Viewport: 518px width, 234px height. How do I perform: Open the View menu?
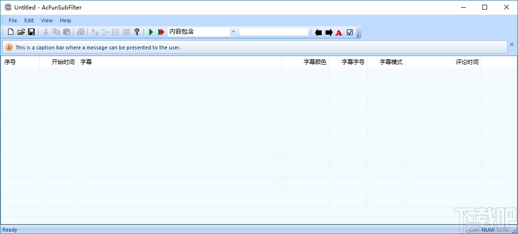47,20
